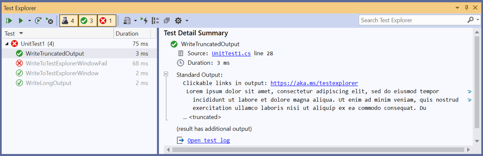Screen dimensions: 483x156
Task: Open the settings gear dropdown arrow
Action: click(187, 21)
